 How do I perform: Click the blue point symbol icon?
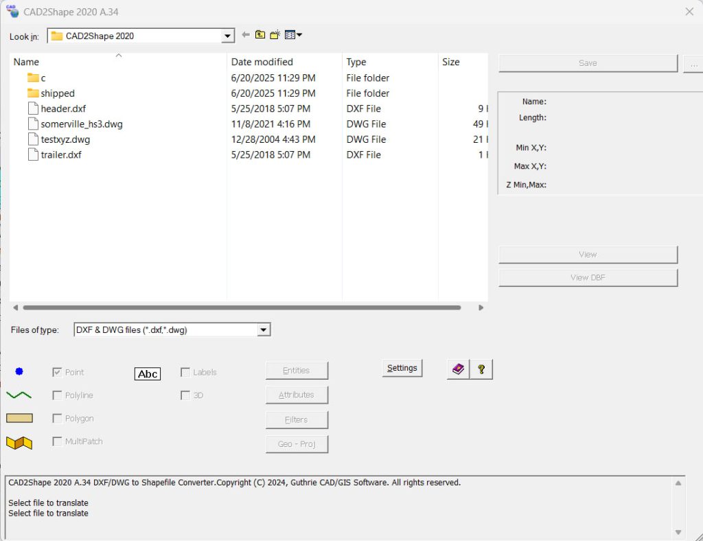19,371
